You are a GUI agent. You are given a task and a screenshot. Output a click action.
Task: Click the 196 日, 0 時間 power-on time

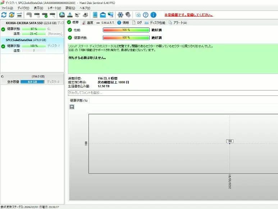point(108,78)
